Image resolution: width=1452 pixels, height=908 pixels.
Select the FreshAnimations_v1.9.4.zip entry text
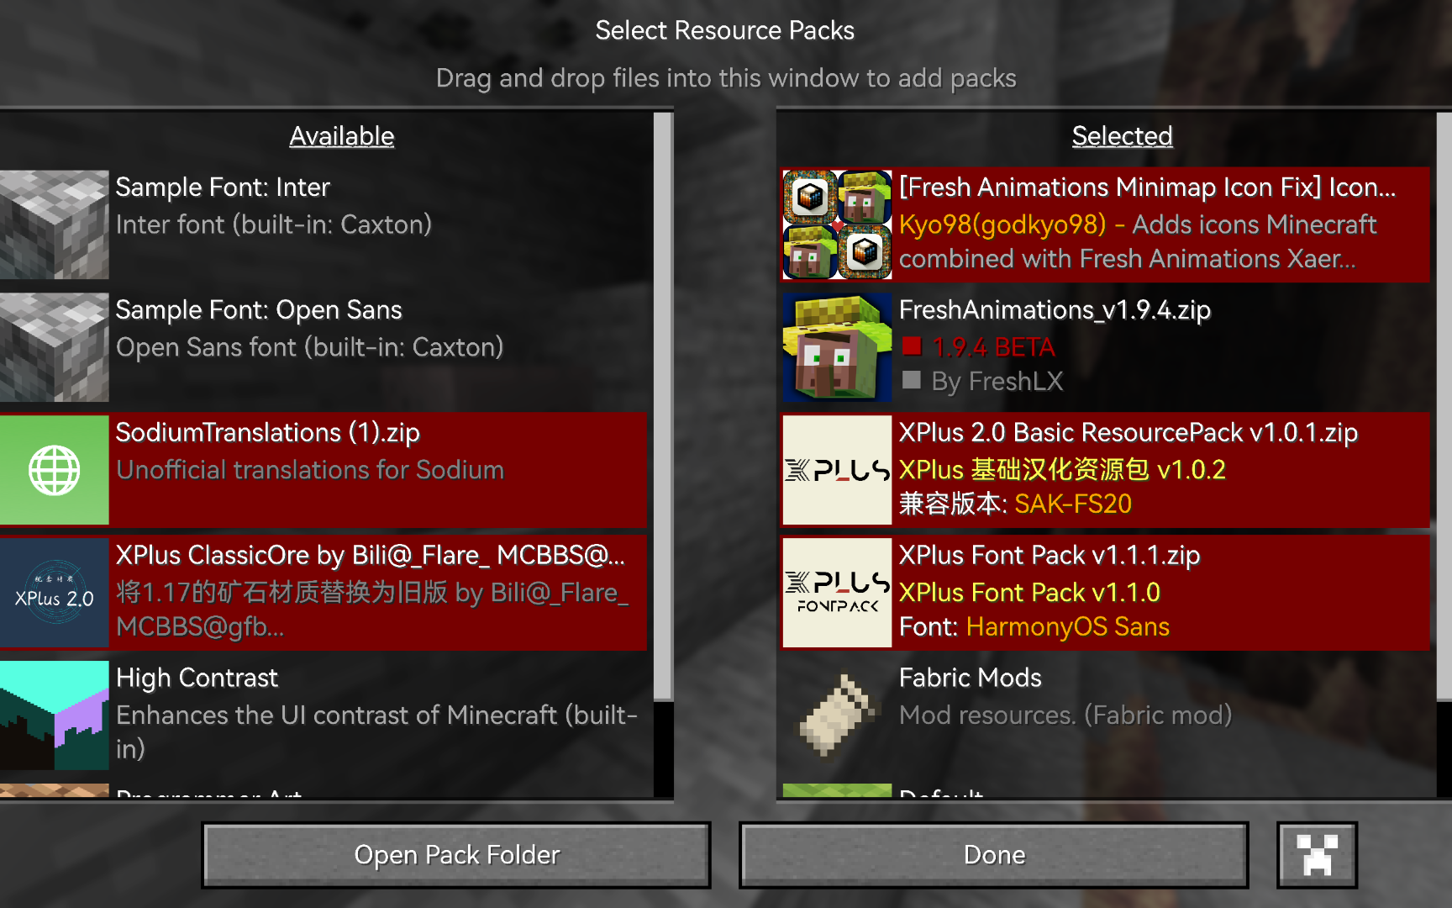pos(1055,309)
